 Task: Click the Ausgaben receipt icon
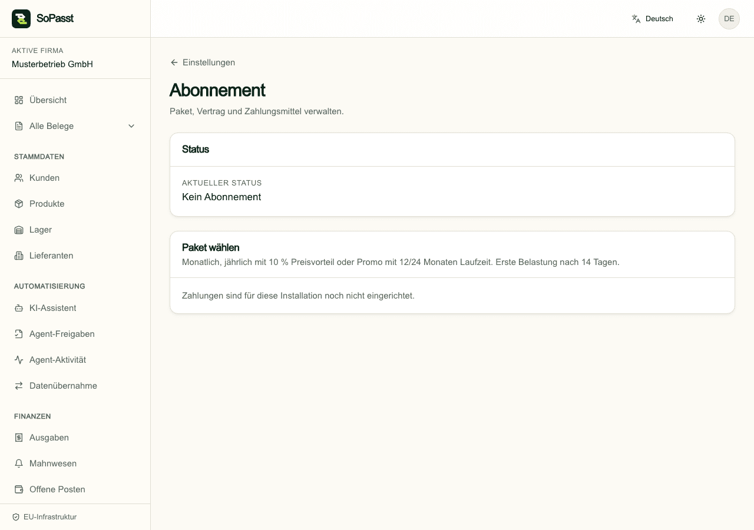pos(19,438)
